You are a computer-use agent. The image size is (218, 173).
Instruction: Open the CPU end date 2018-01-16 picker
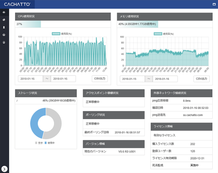click(63, 79)
